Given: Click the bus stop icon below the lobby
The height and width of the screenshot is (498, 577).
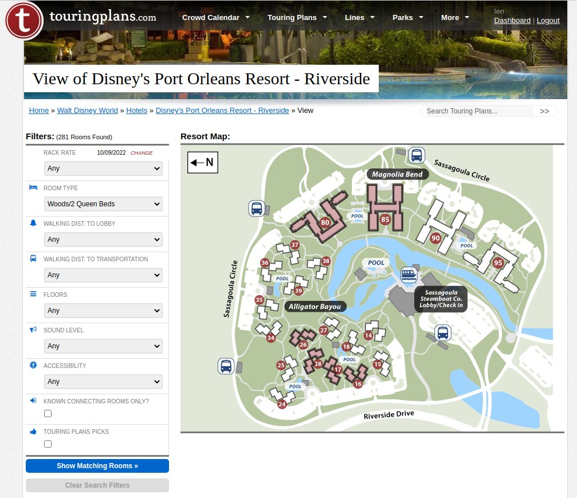Looking at the screenshot, I should click(x=443, y=333).
